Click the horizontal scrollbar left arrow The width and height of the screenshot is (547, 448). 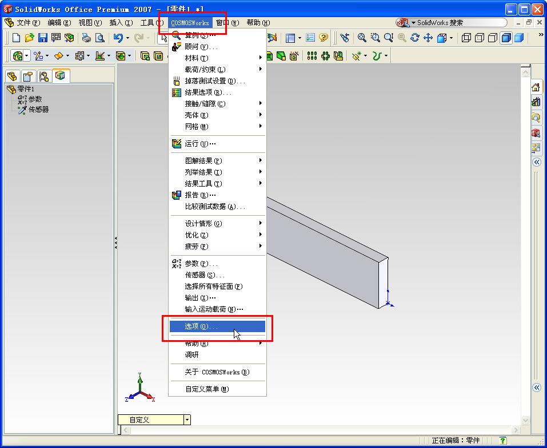click(x=126, y=430)
